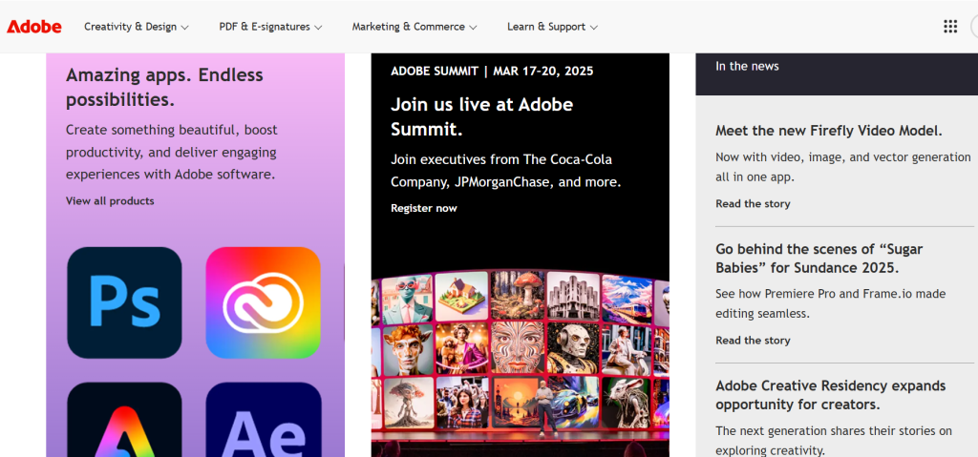Click the Photoshop Ps app icon
Viewport: 978px width, 457px height.
[125, 302]
